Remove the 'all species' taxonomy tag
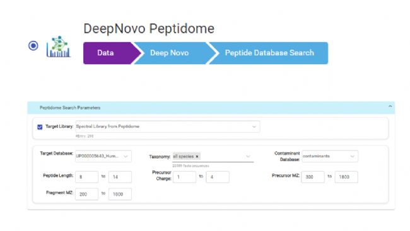The image size is (410, 231). 197,157
